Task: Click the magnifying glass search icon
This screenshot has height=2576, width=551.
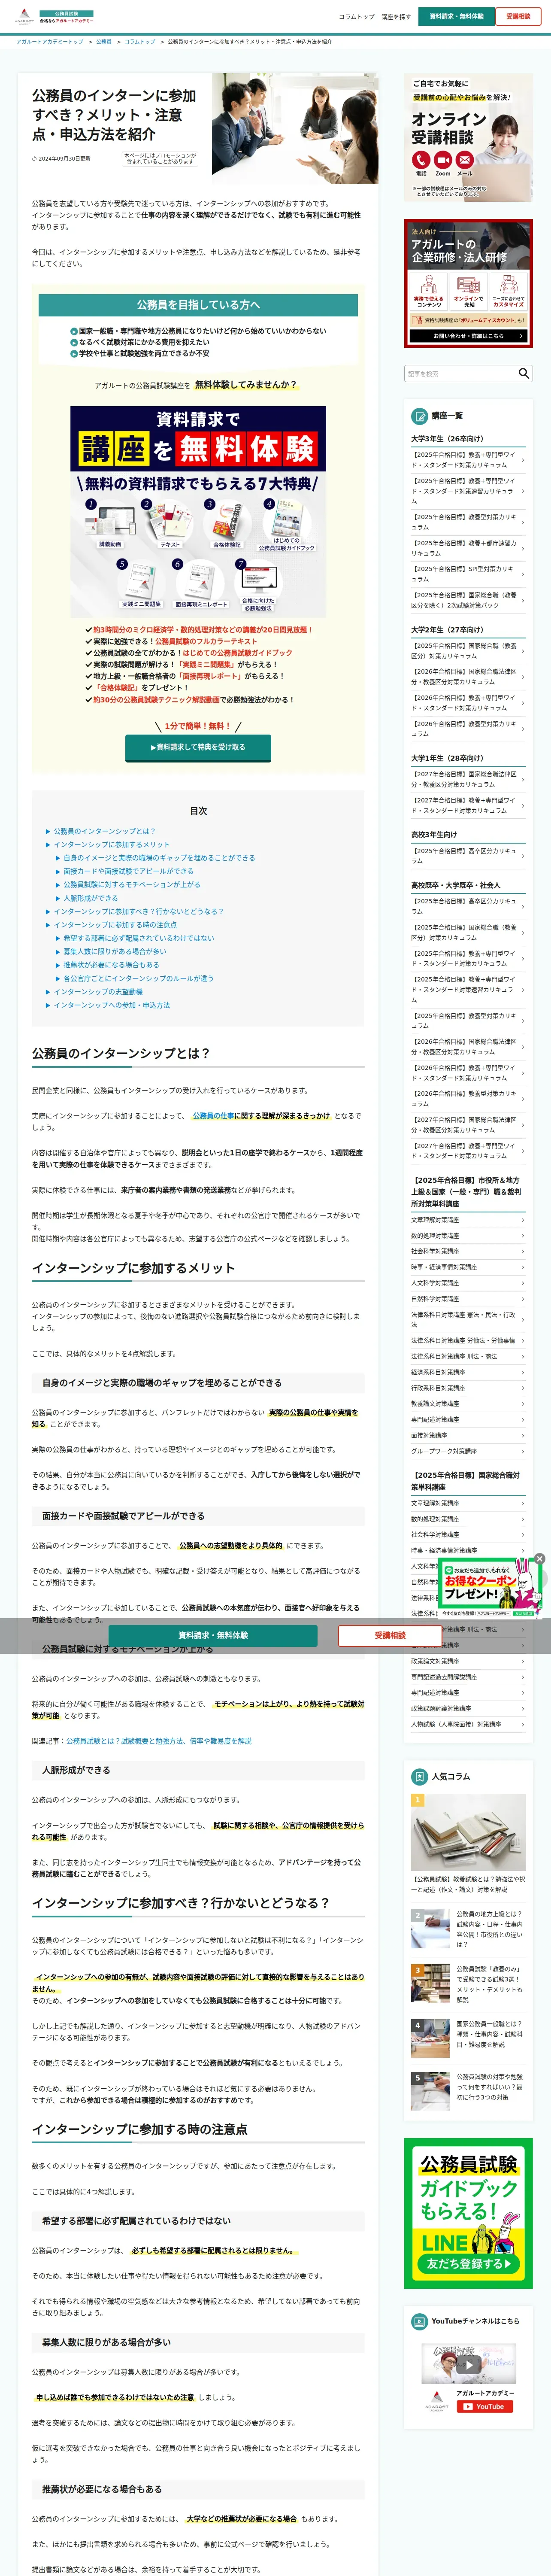Action: 523,373
